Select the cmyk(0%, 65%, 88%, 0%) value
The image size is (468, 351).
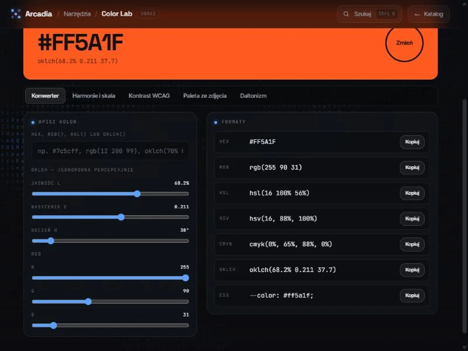point(290,244)
